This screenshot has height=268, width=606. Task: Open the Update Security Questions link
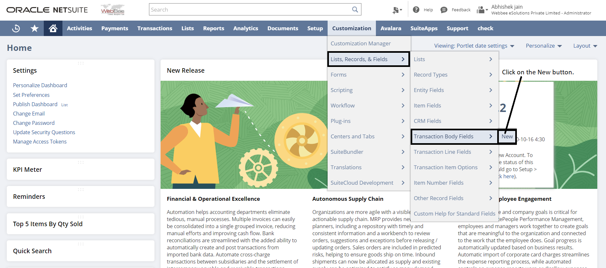click(44, 132)
